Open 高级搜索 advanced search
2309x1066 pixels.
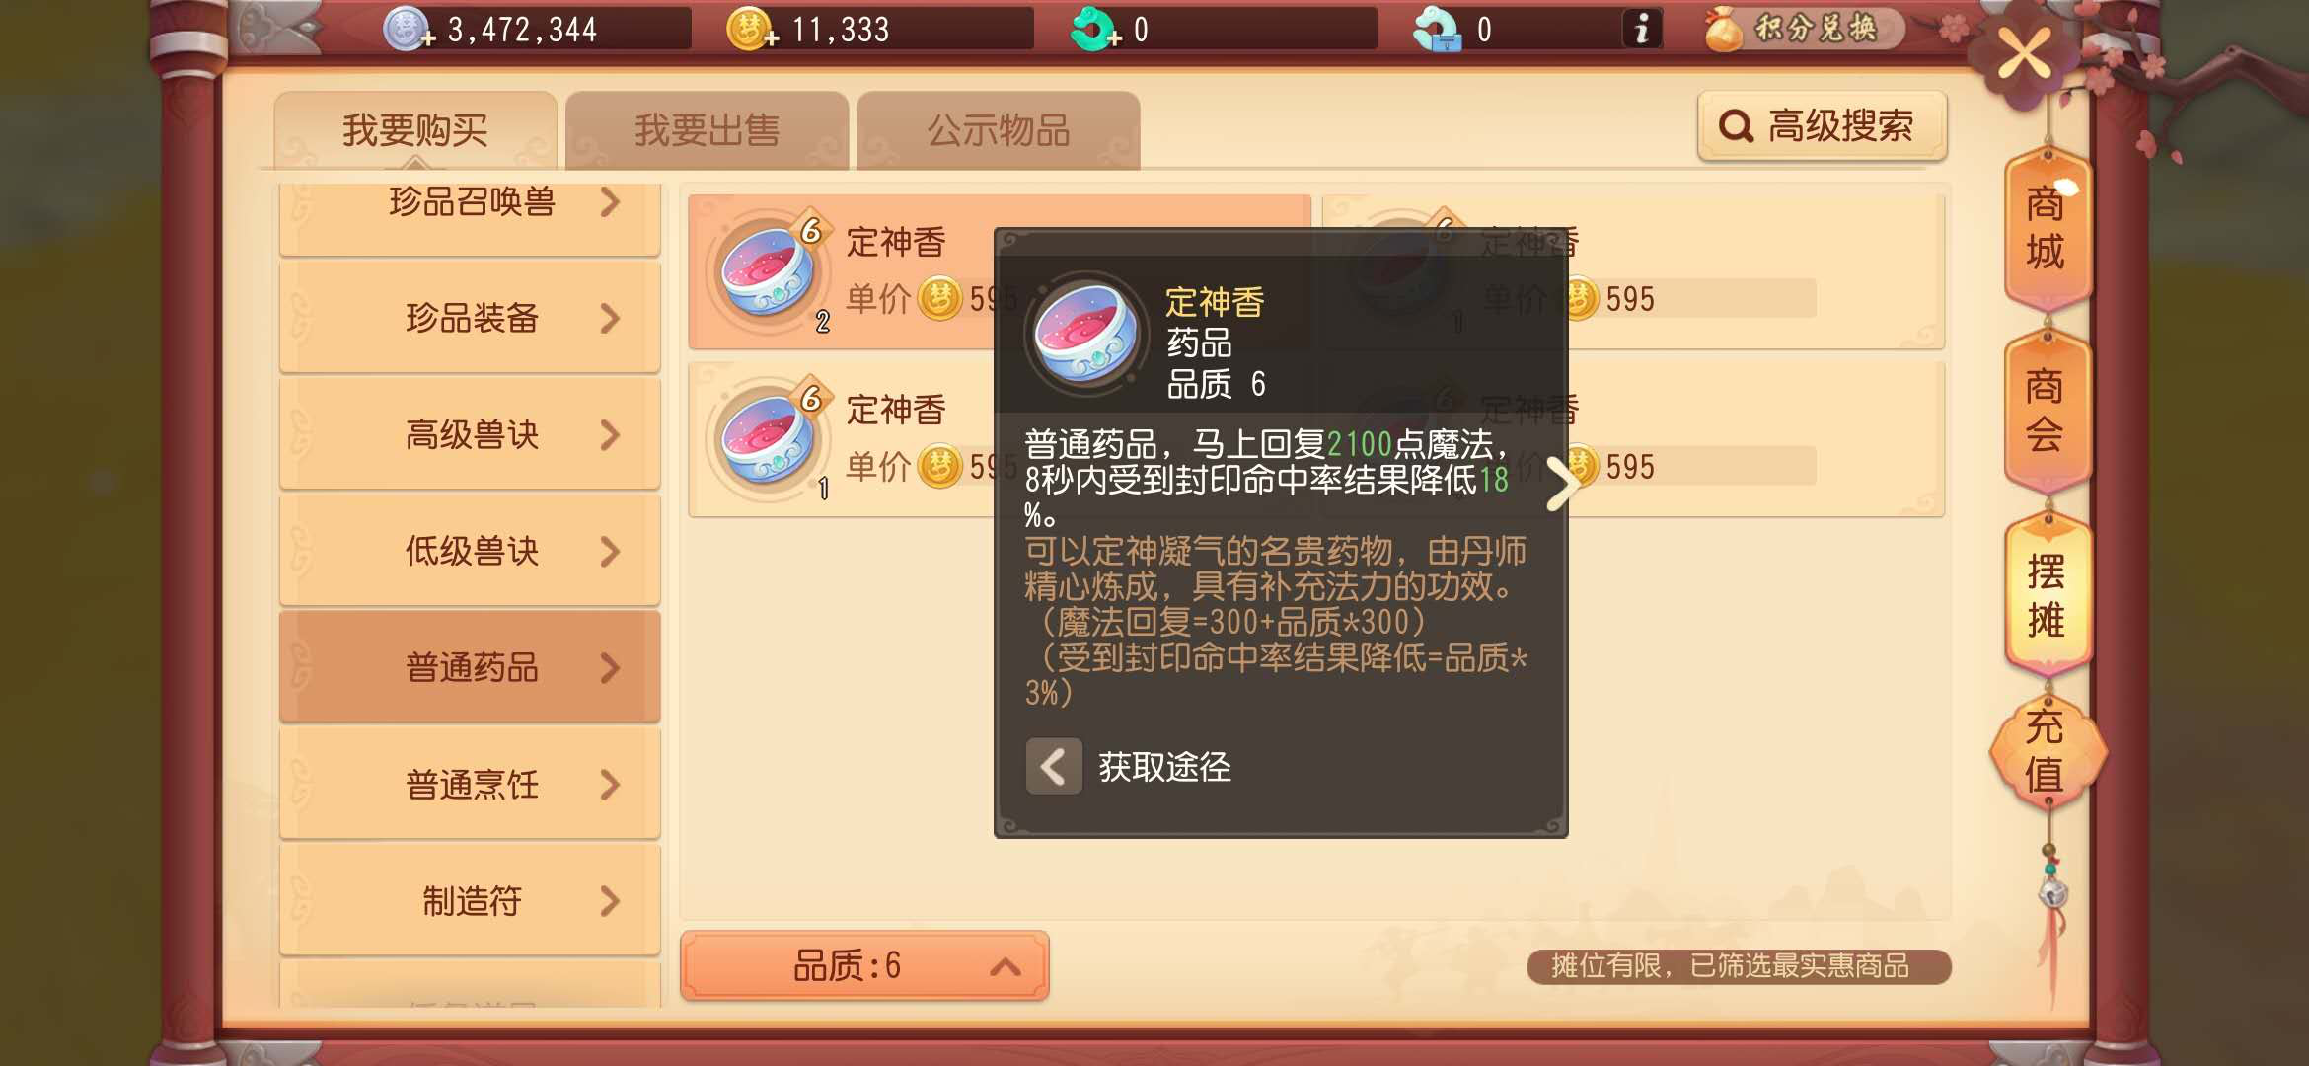click(1822, 126)
